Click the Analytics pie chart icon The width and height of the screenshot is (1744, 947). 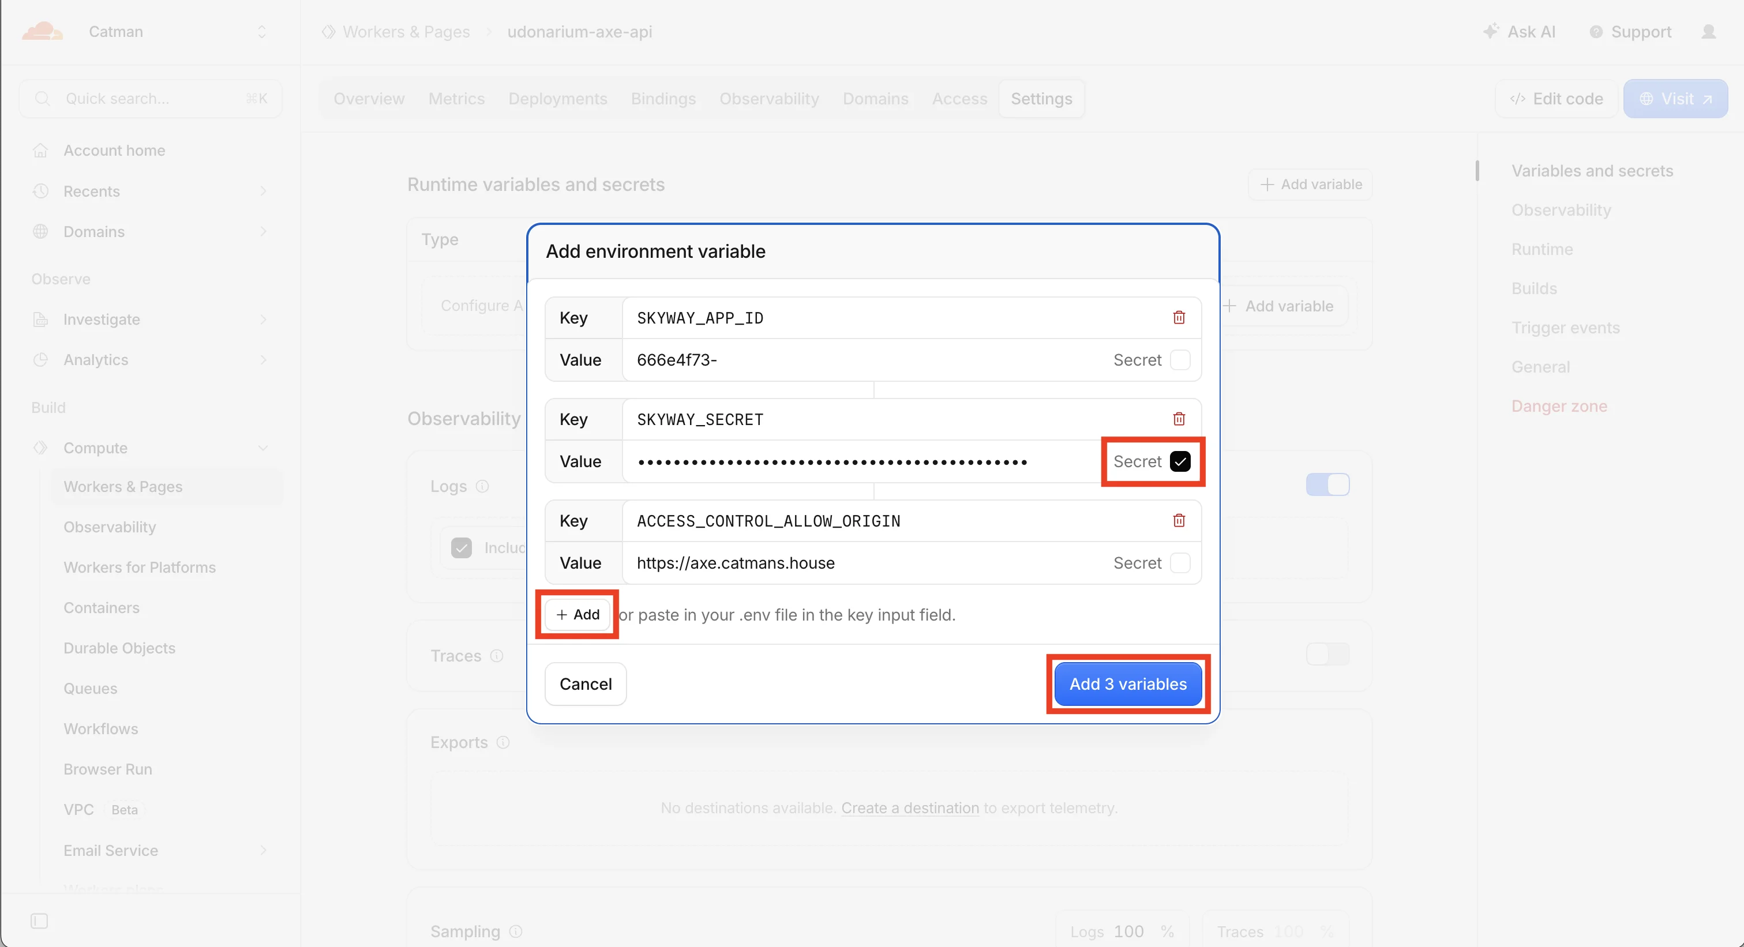[x=40, y=359]
